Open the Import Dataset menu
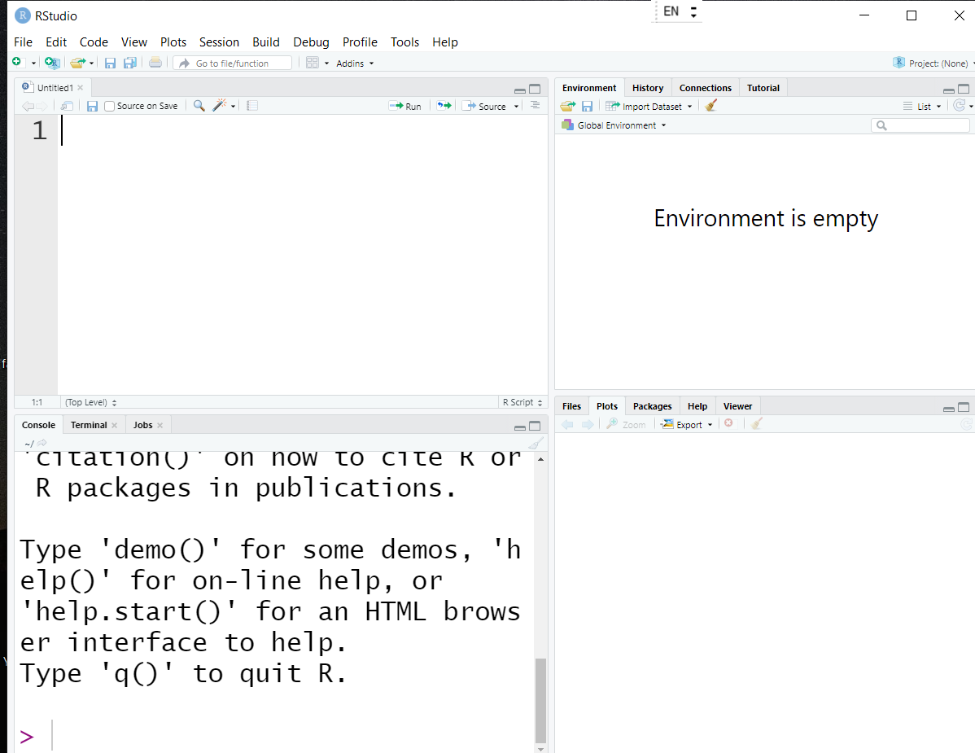This screenshot has height=753, width=975. [x=649, y=107]
